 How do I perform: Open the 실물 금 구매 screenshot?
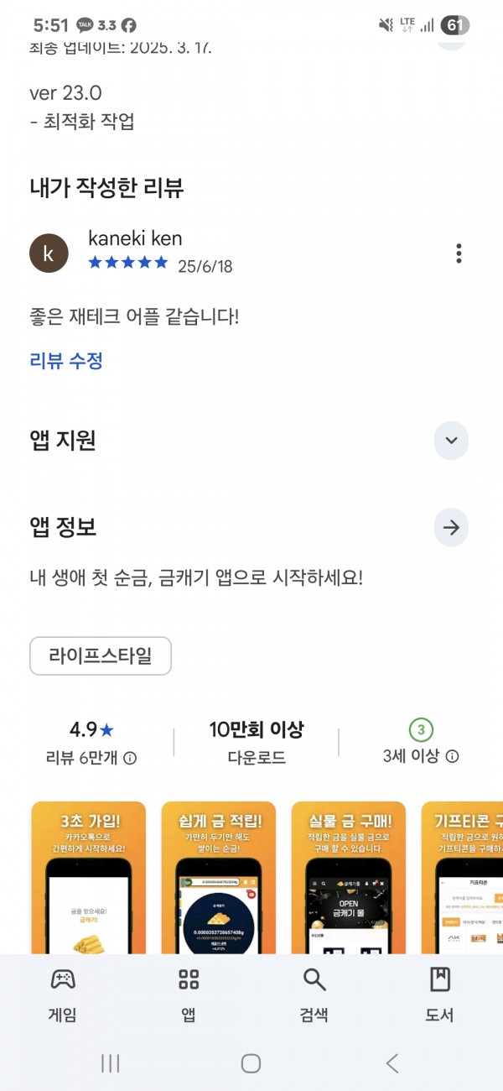[x=348, y=878]
